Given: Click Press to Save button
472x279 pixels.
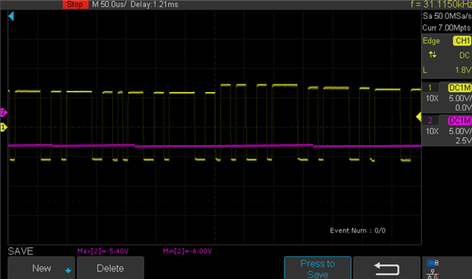Looking at the screenshot, I should [x=318, y=268].
